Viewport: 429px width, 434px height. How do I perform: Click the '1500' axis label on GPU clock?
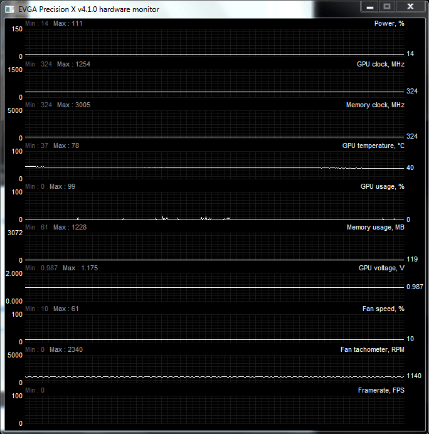(15, 70)
